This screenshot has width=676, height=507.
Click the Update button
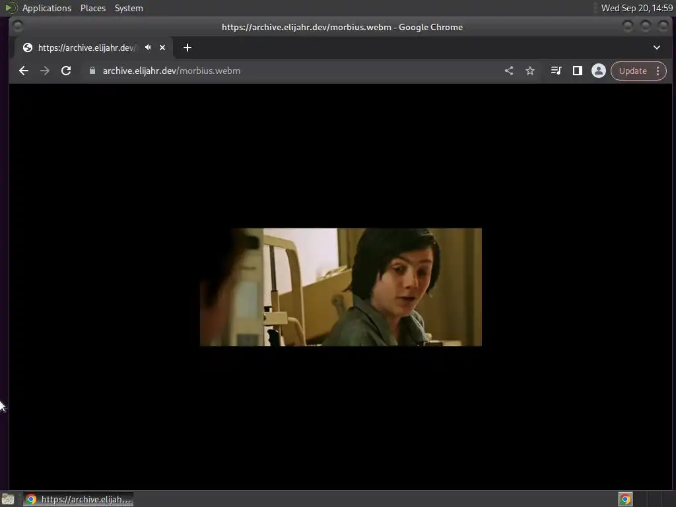(x=632, y=71)
